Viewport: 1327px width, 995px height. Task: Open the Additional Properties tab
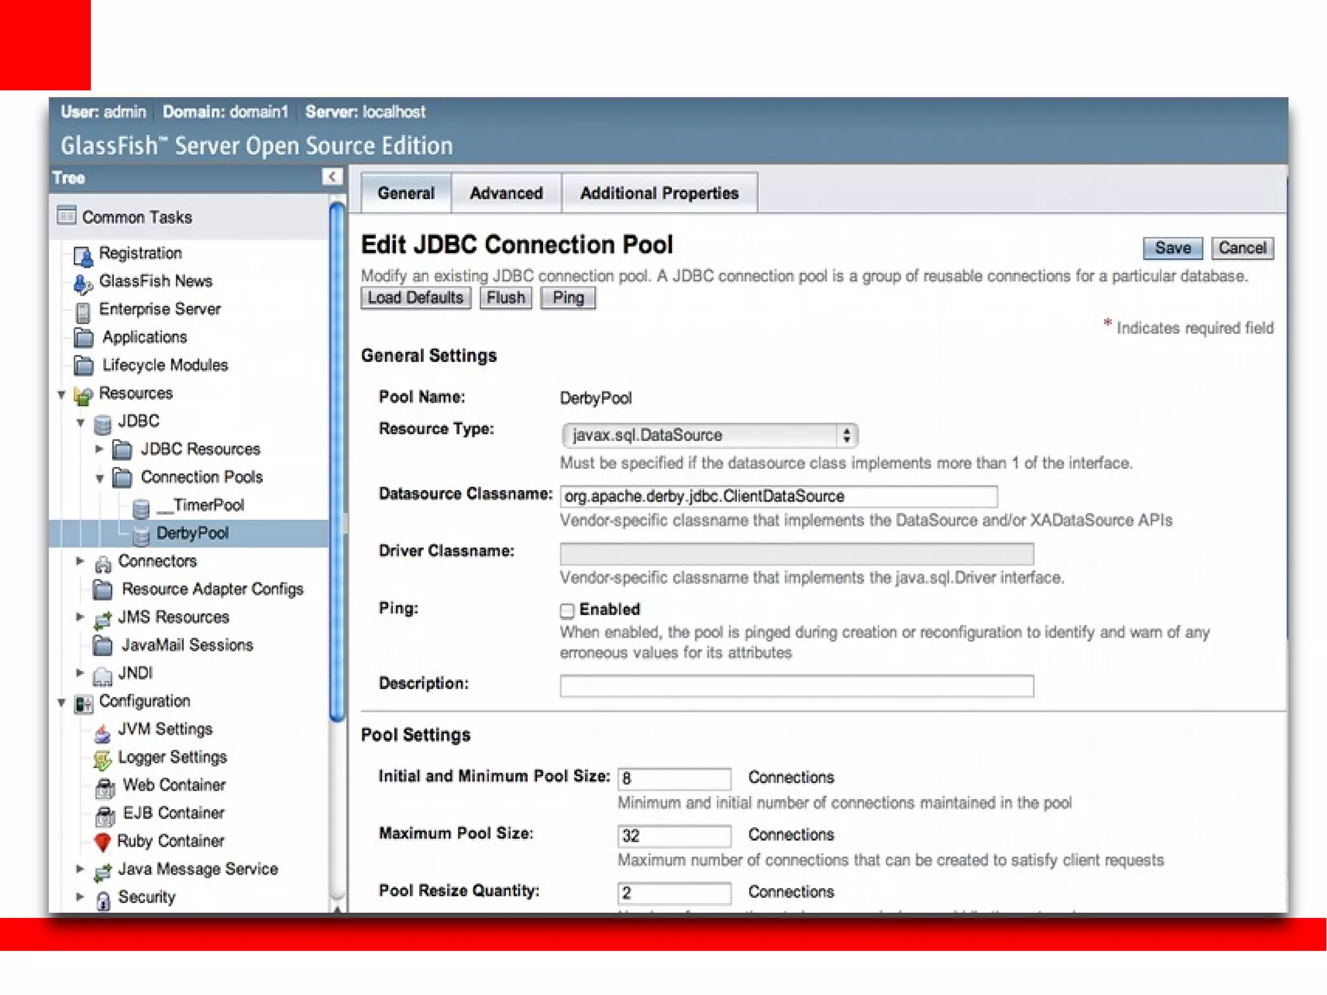(659, 193)
